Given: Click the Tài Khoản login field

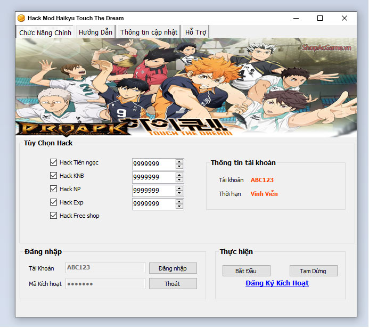Looking at the screenshot, I should click(x=105, y=267).
